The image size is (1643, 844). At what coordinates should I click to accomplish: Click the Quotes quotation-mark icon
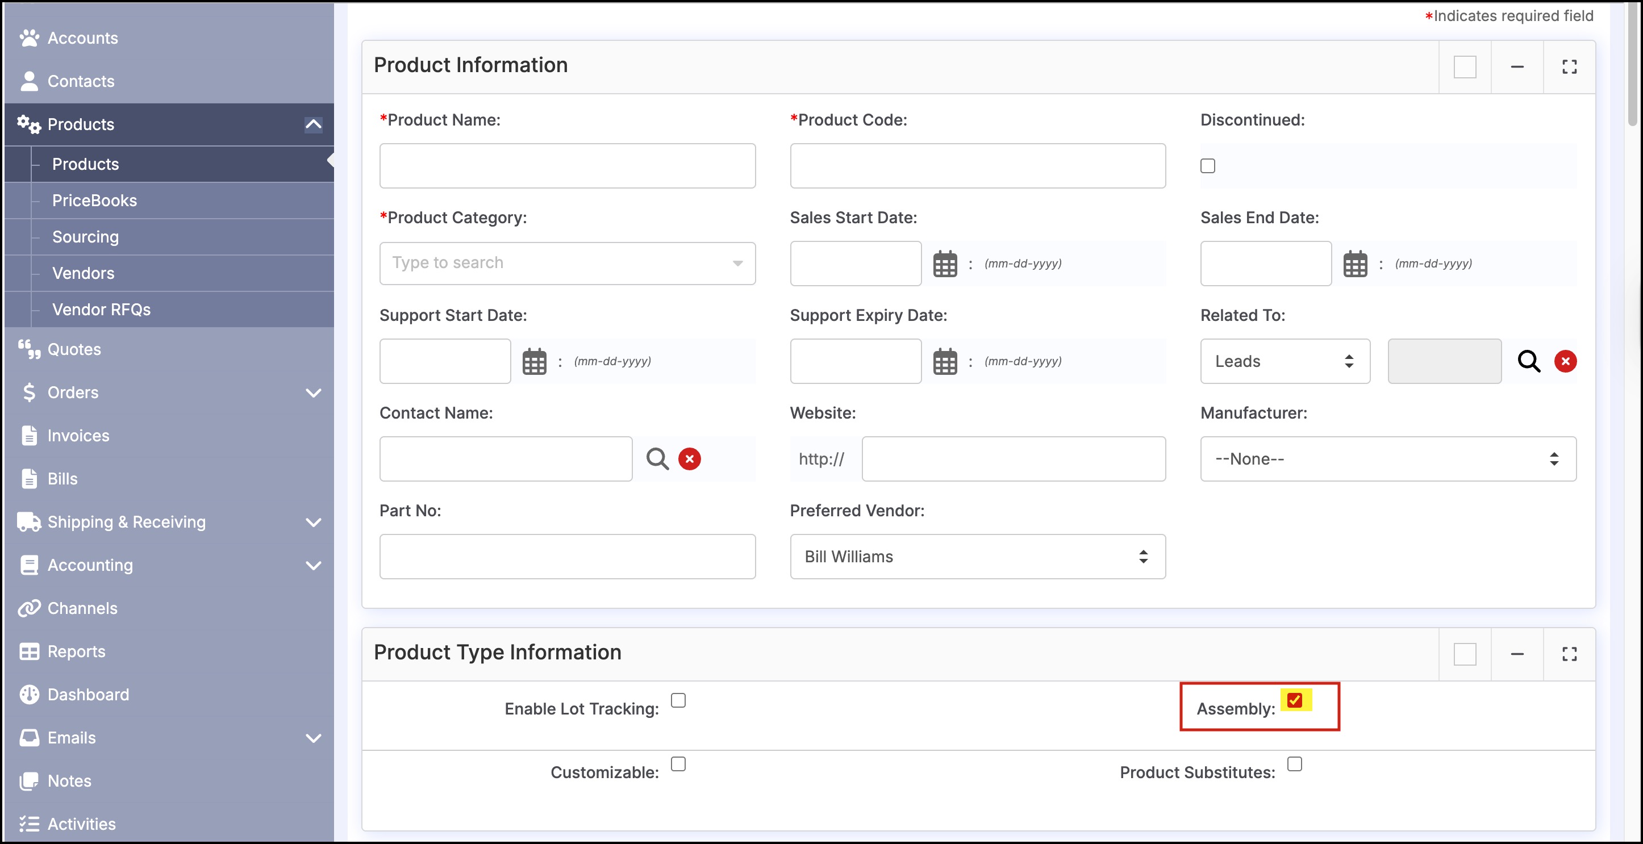pos(29,349)
